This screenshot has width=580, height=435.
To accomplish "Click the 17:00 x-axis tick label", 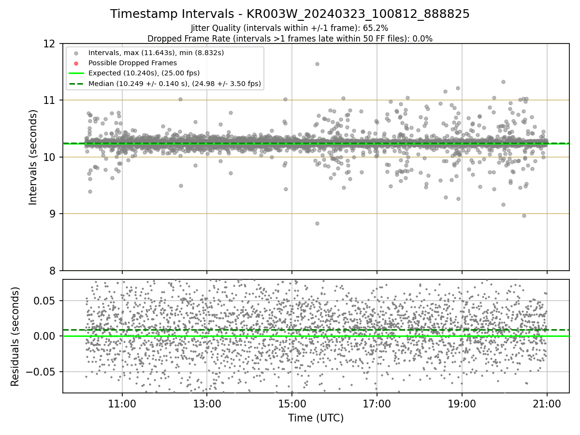I will [x=377, y=404].
